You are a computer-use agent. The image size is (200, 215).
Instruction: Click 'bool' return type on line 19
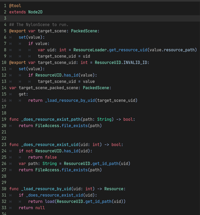[128, 119]
